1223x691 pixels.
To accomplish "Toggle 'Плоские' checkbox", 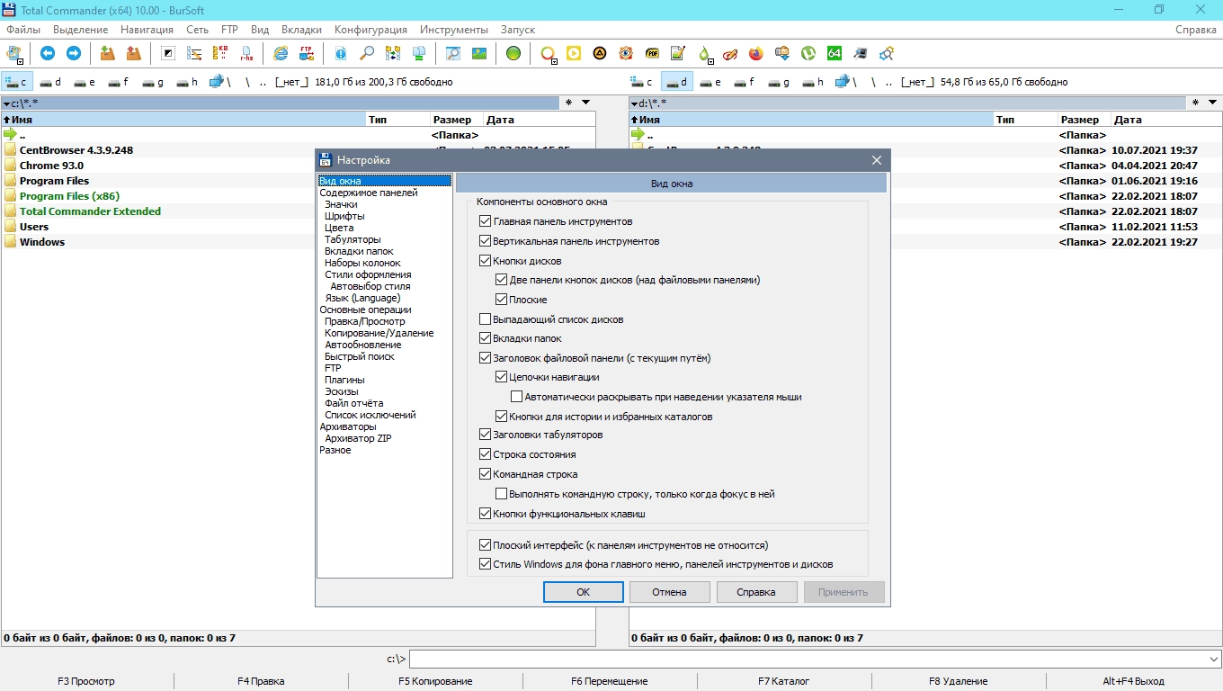I will pos(502,300).
